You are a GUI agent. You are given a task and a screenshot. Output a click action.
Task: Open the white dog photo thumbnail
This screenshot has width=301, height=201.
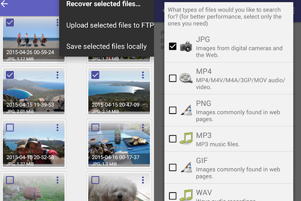(x=119, y=188)
